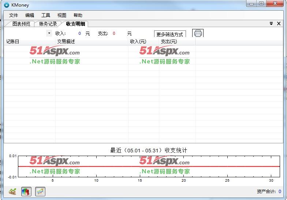Image resolution: width=287 pixels, height=200 pixels.
Task: Switch to the 图表预览 tab
Action: pos(21,24)
